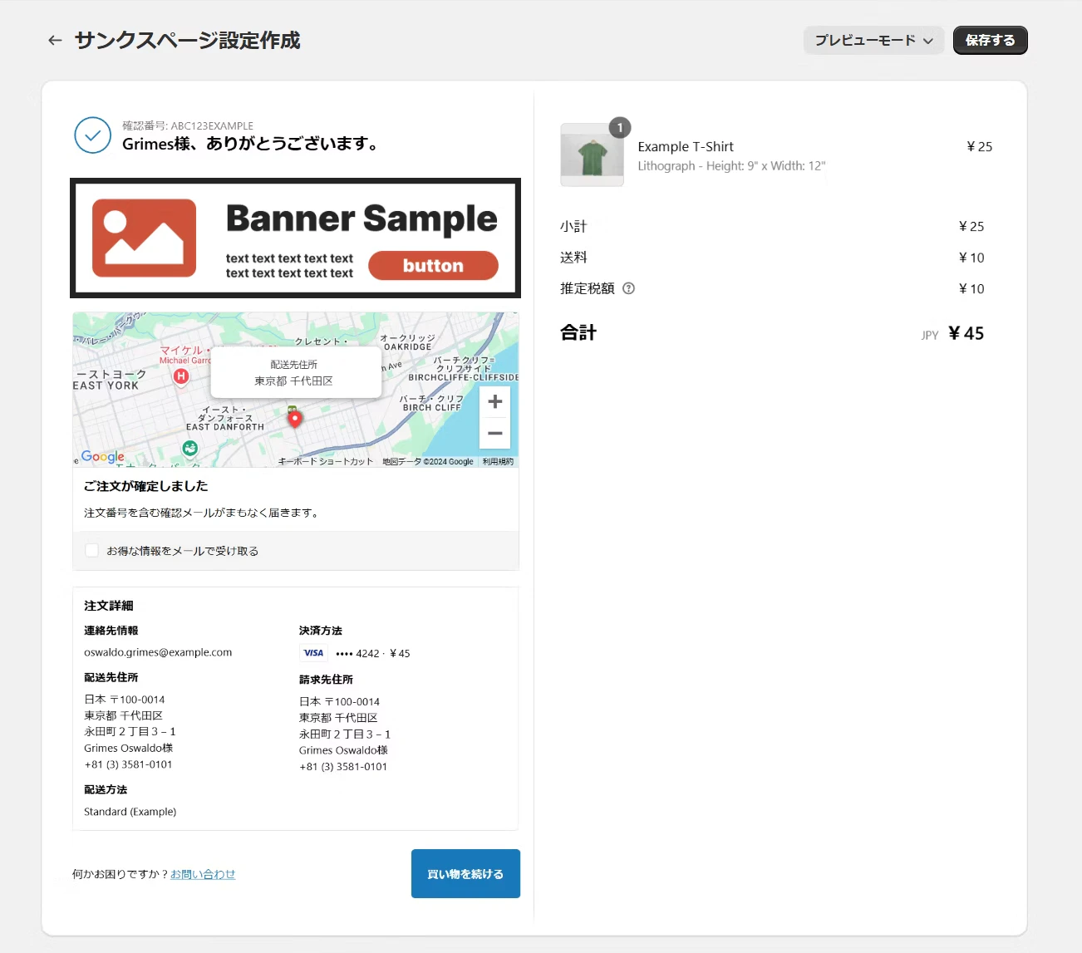Click the hospital H marker on the map

tap(180, 376)
